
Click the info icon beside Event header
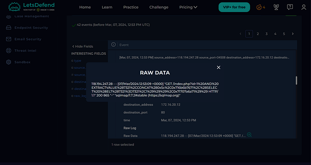(x=113, y=44)
